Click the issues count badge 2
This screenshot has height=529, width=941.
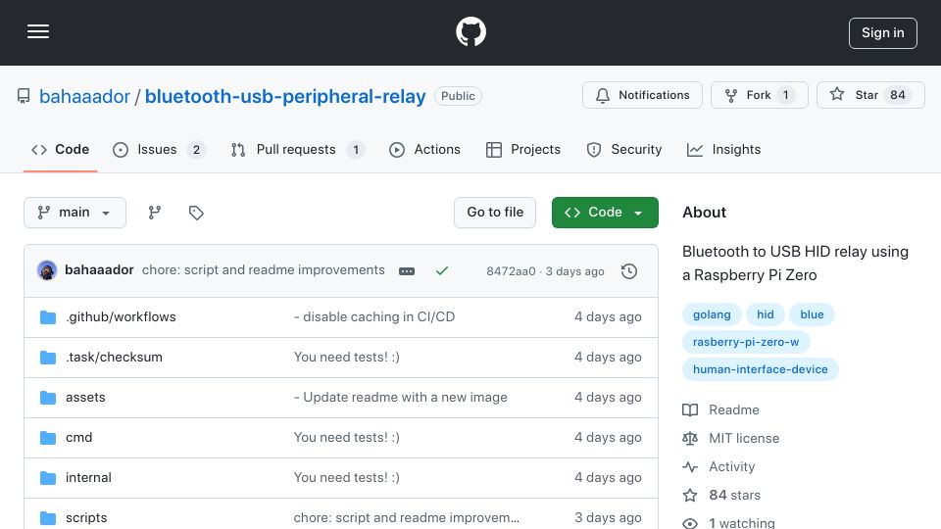[x=196, y=149]
